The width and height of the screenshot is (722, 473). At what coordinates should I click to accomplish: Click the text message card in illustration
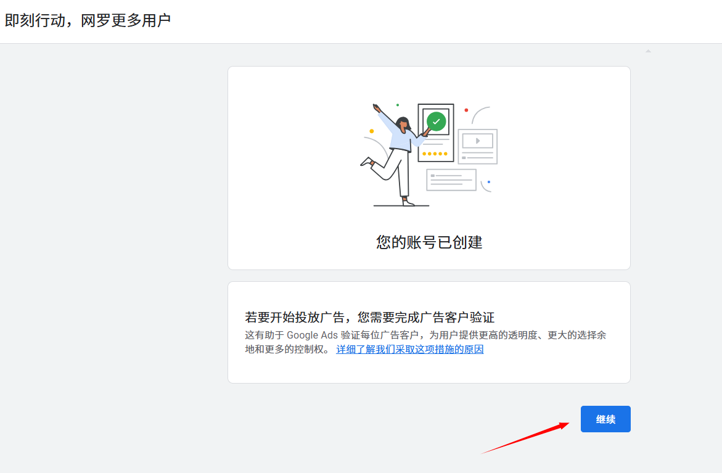tap(451, 179)
